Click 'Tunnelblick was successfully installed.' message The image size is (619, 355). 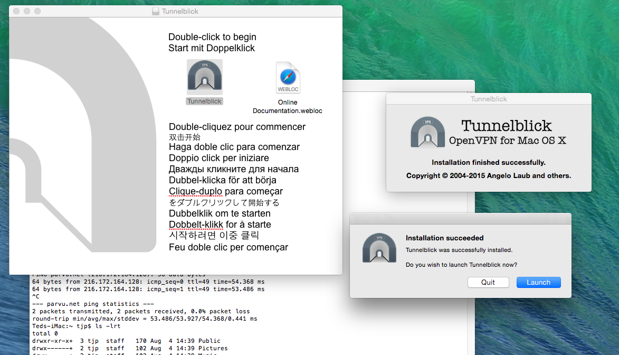459,250
